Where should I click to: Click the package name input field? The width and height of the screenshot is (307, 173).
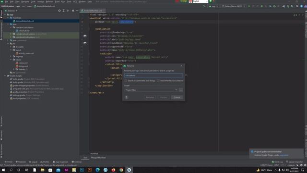coord(153,75)
